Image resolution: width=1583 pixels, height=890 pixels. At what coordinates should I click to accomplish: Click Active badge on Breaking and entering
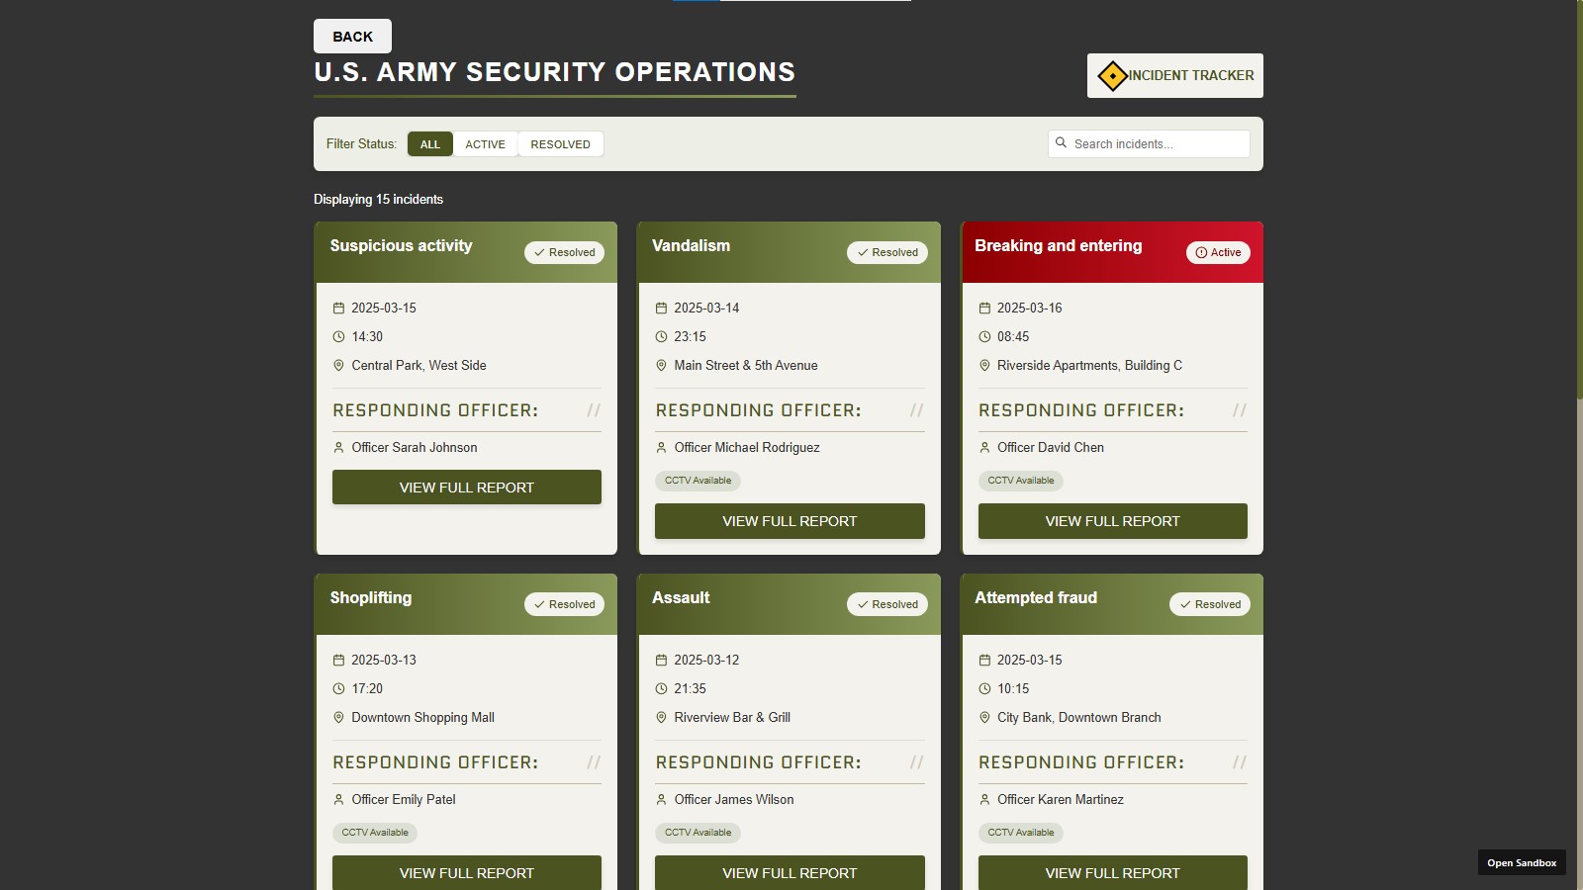1218,252
